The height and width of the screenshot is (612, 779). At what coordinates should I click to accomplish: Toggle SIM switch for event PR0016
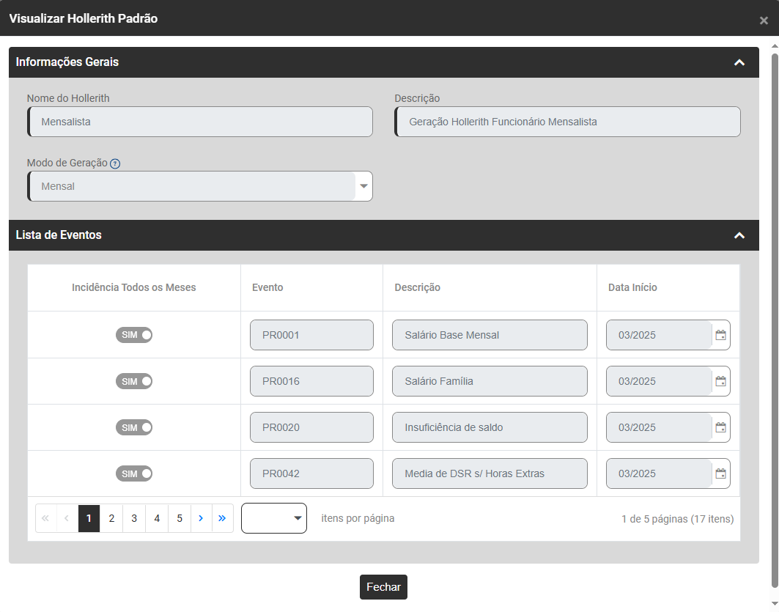click(134, 381)
